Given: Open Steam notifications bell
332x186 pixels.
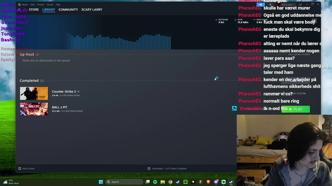Looking at the screenshot, I should click(x=270, y=4).
